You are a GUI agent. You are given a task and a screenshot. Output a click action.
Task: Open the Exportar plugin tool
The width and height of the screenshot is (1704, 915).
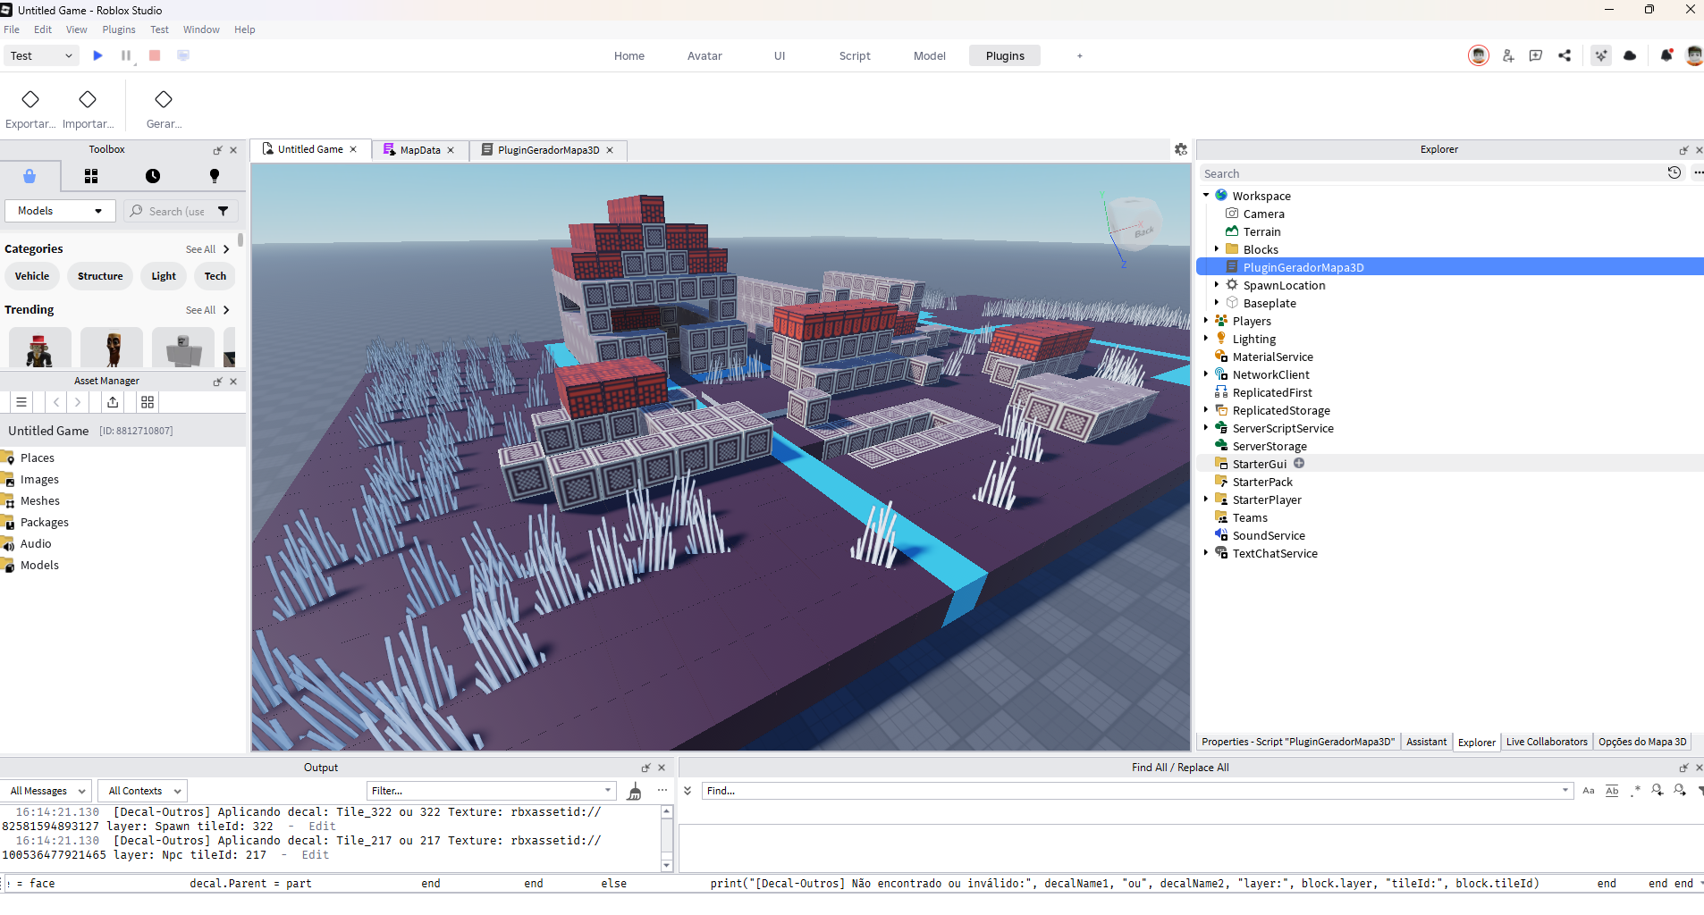click(30, 106)
